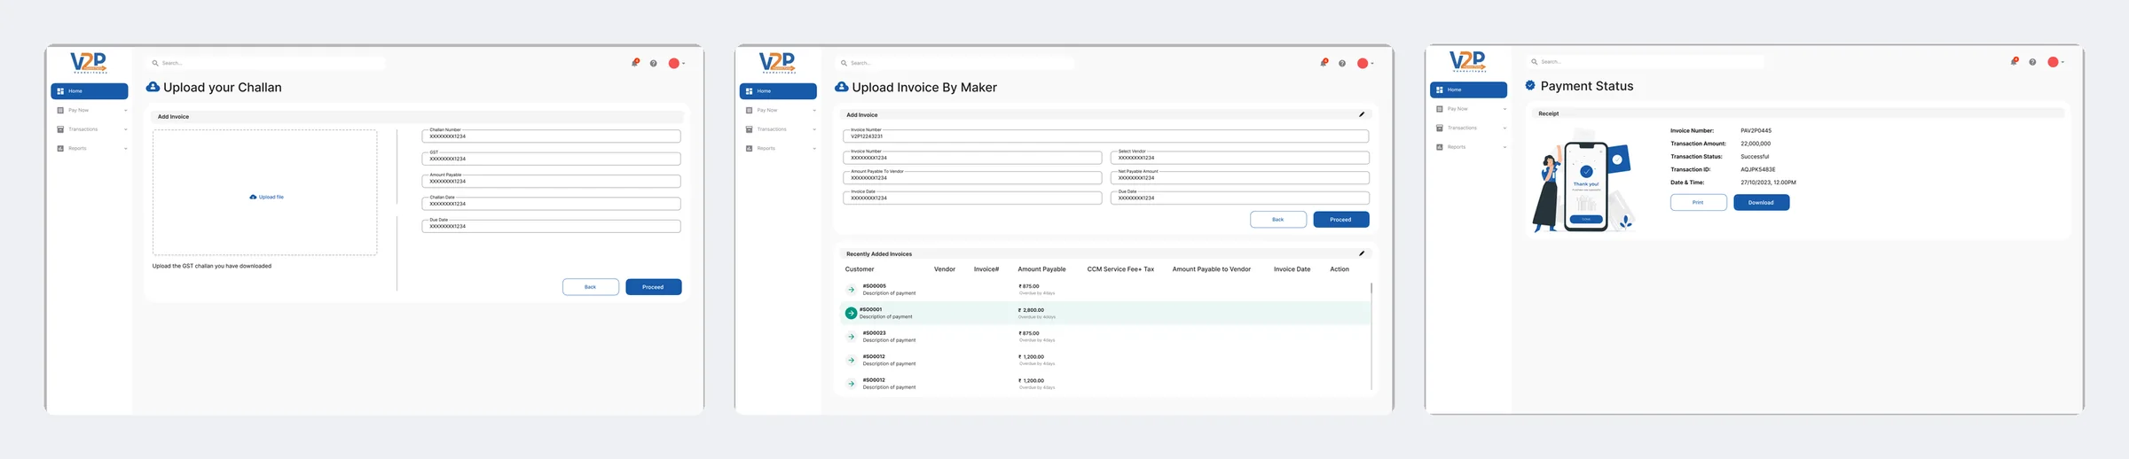Expand Transactions chevron in Upload Invoice By Maker sidebar
This screenshot has height=459, width=2129.
[x=814, y=129]
